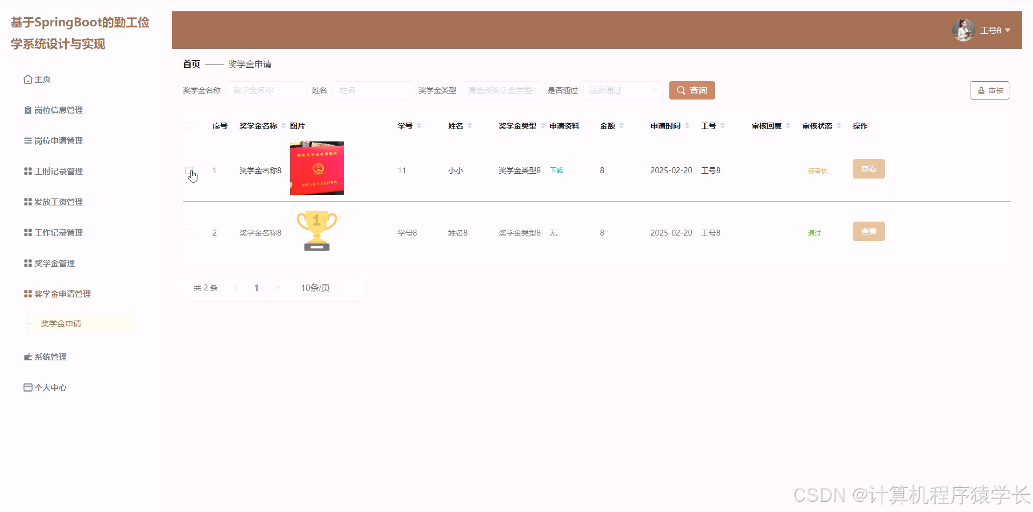Open 岗位申请管理 menu
This screenshot has width=1033, height=512.
(x=59, y=141)
